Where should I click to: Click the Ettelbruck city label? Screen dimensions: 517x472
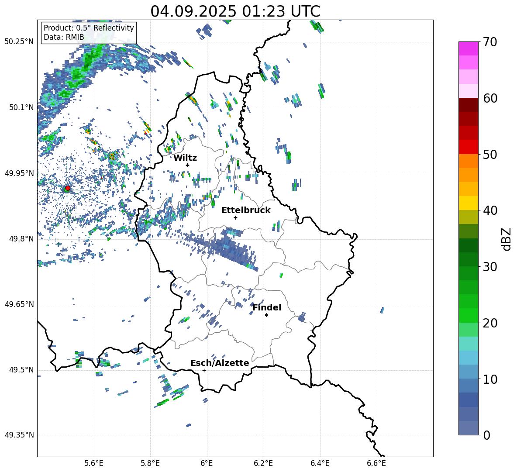246,210
